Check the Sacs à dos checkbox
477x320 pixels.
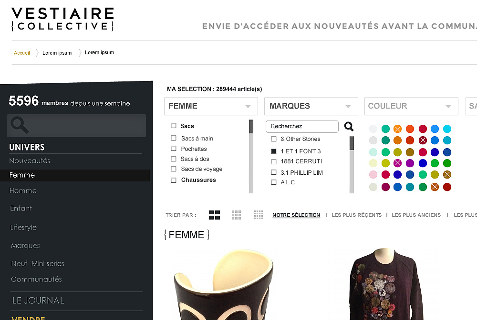pyautogui.click(x=174, y=159)
